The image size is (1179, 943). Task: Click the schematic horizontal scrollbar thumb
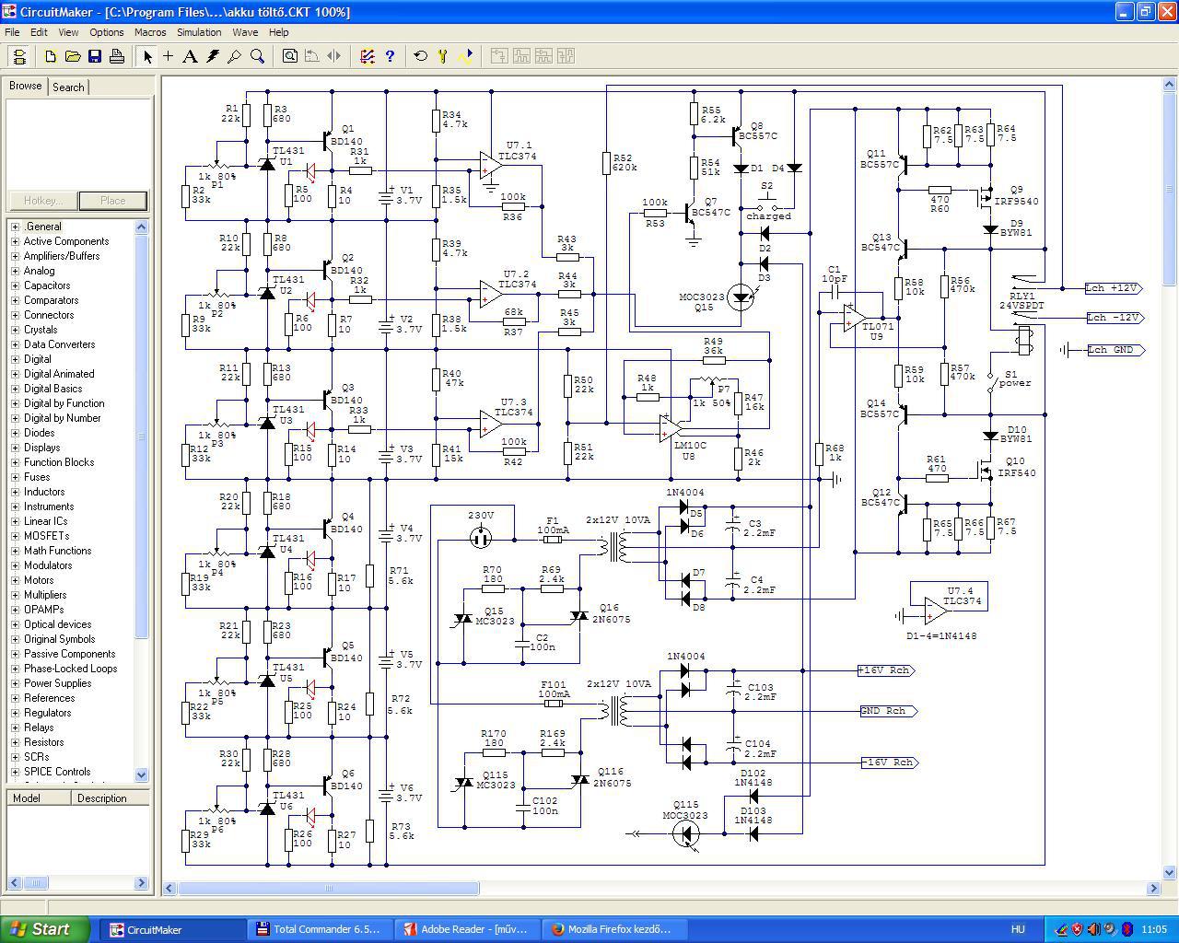coord(329,889)
